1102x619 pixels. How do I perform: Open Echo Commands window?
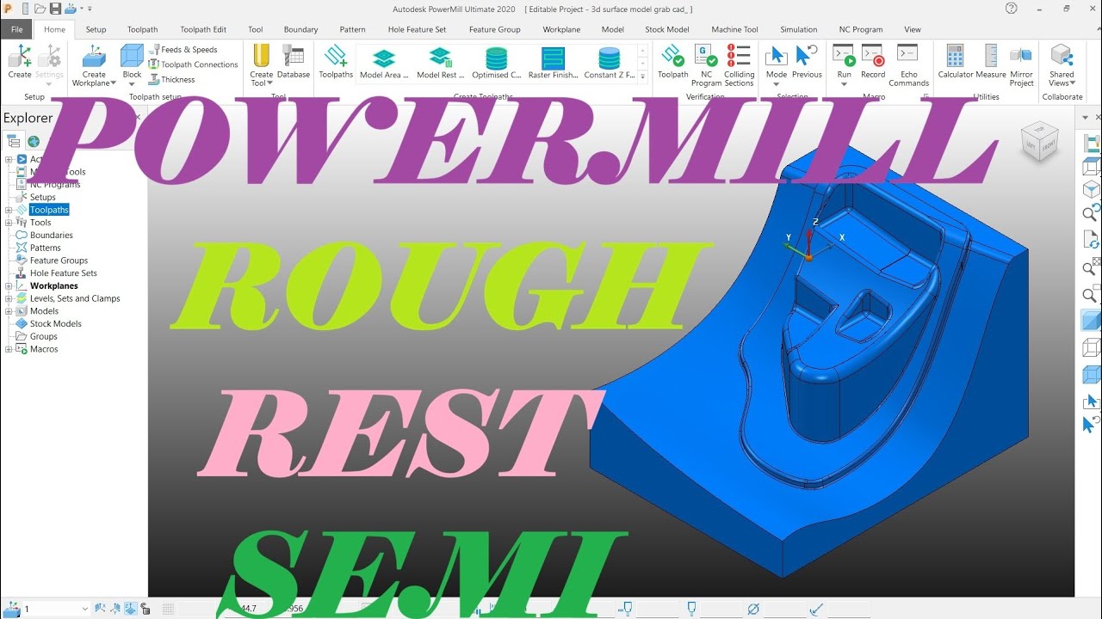908,65
